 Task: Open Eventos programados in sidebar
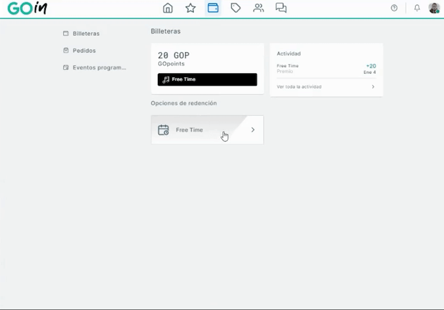99,68
